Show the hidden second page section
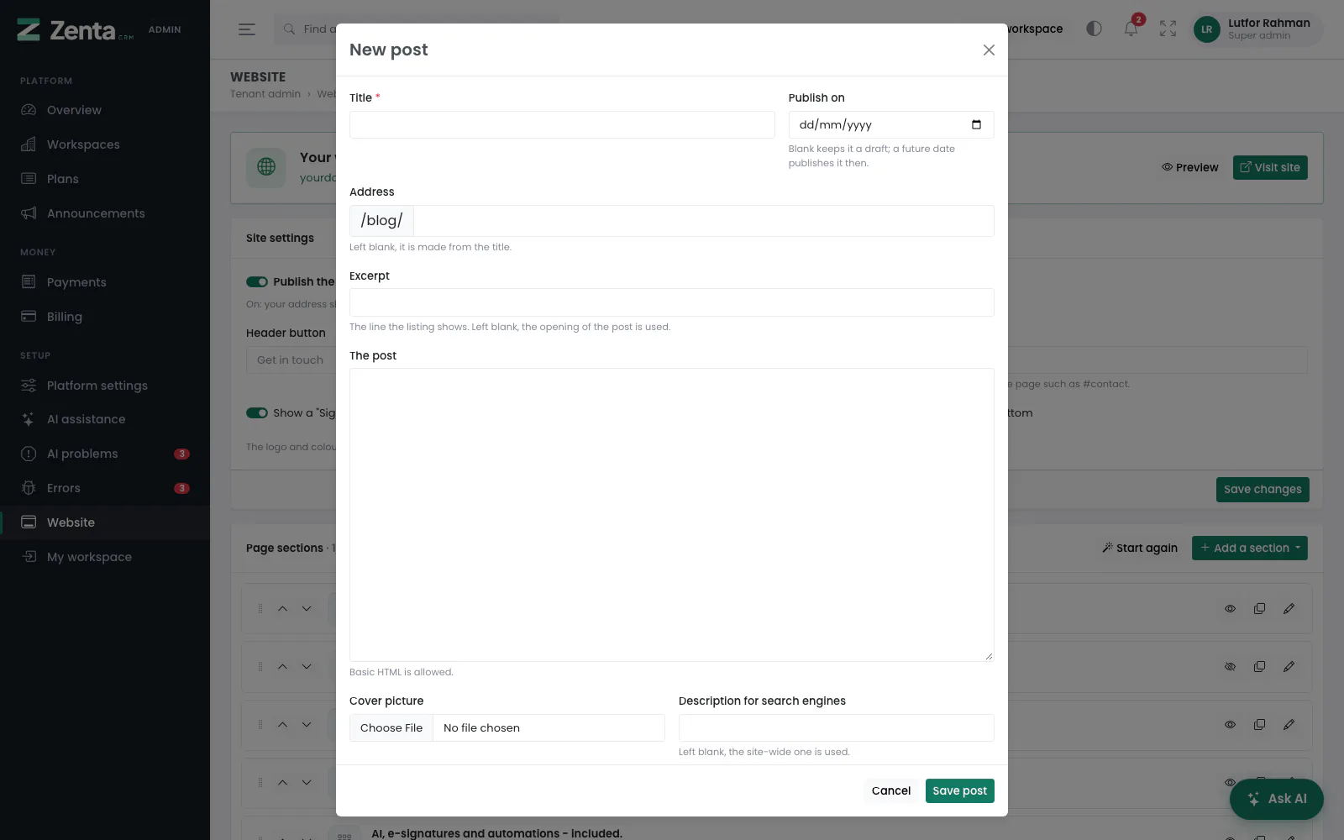The image size is (1344, 840). (x=1230, y=666)
